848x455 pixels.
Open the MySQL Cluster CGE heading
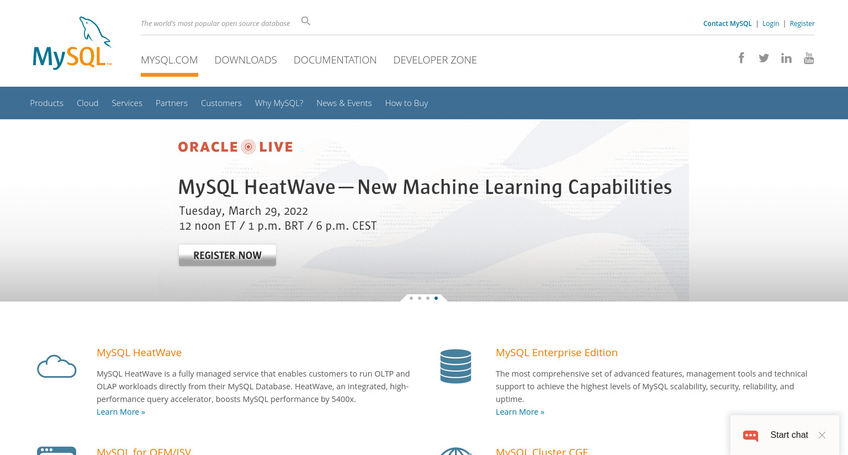coord(542,451)
